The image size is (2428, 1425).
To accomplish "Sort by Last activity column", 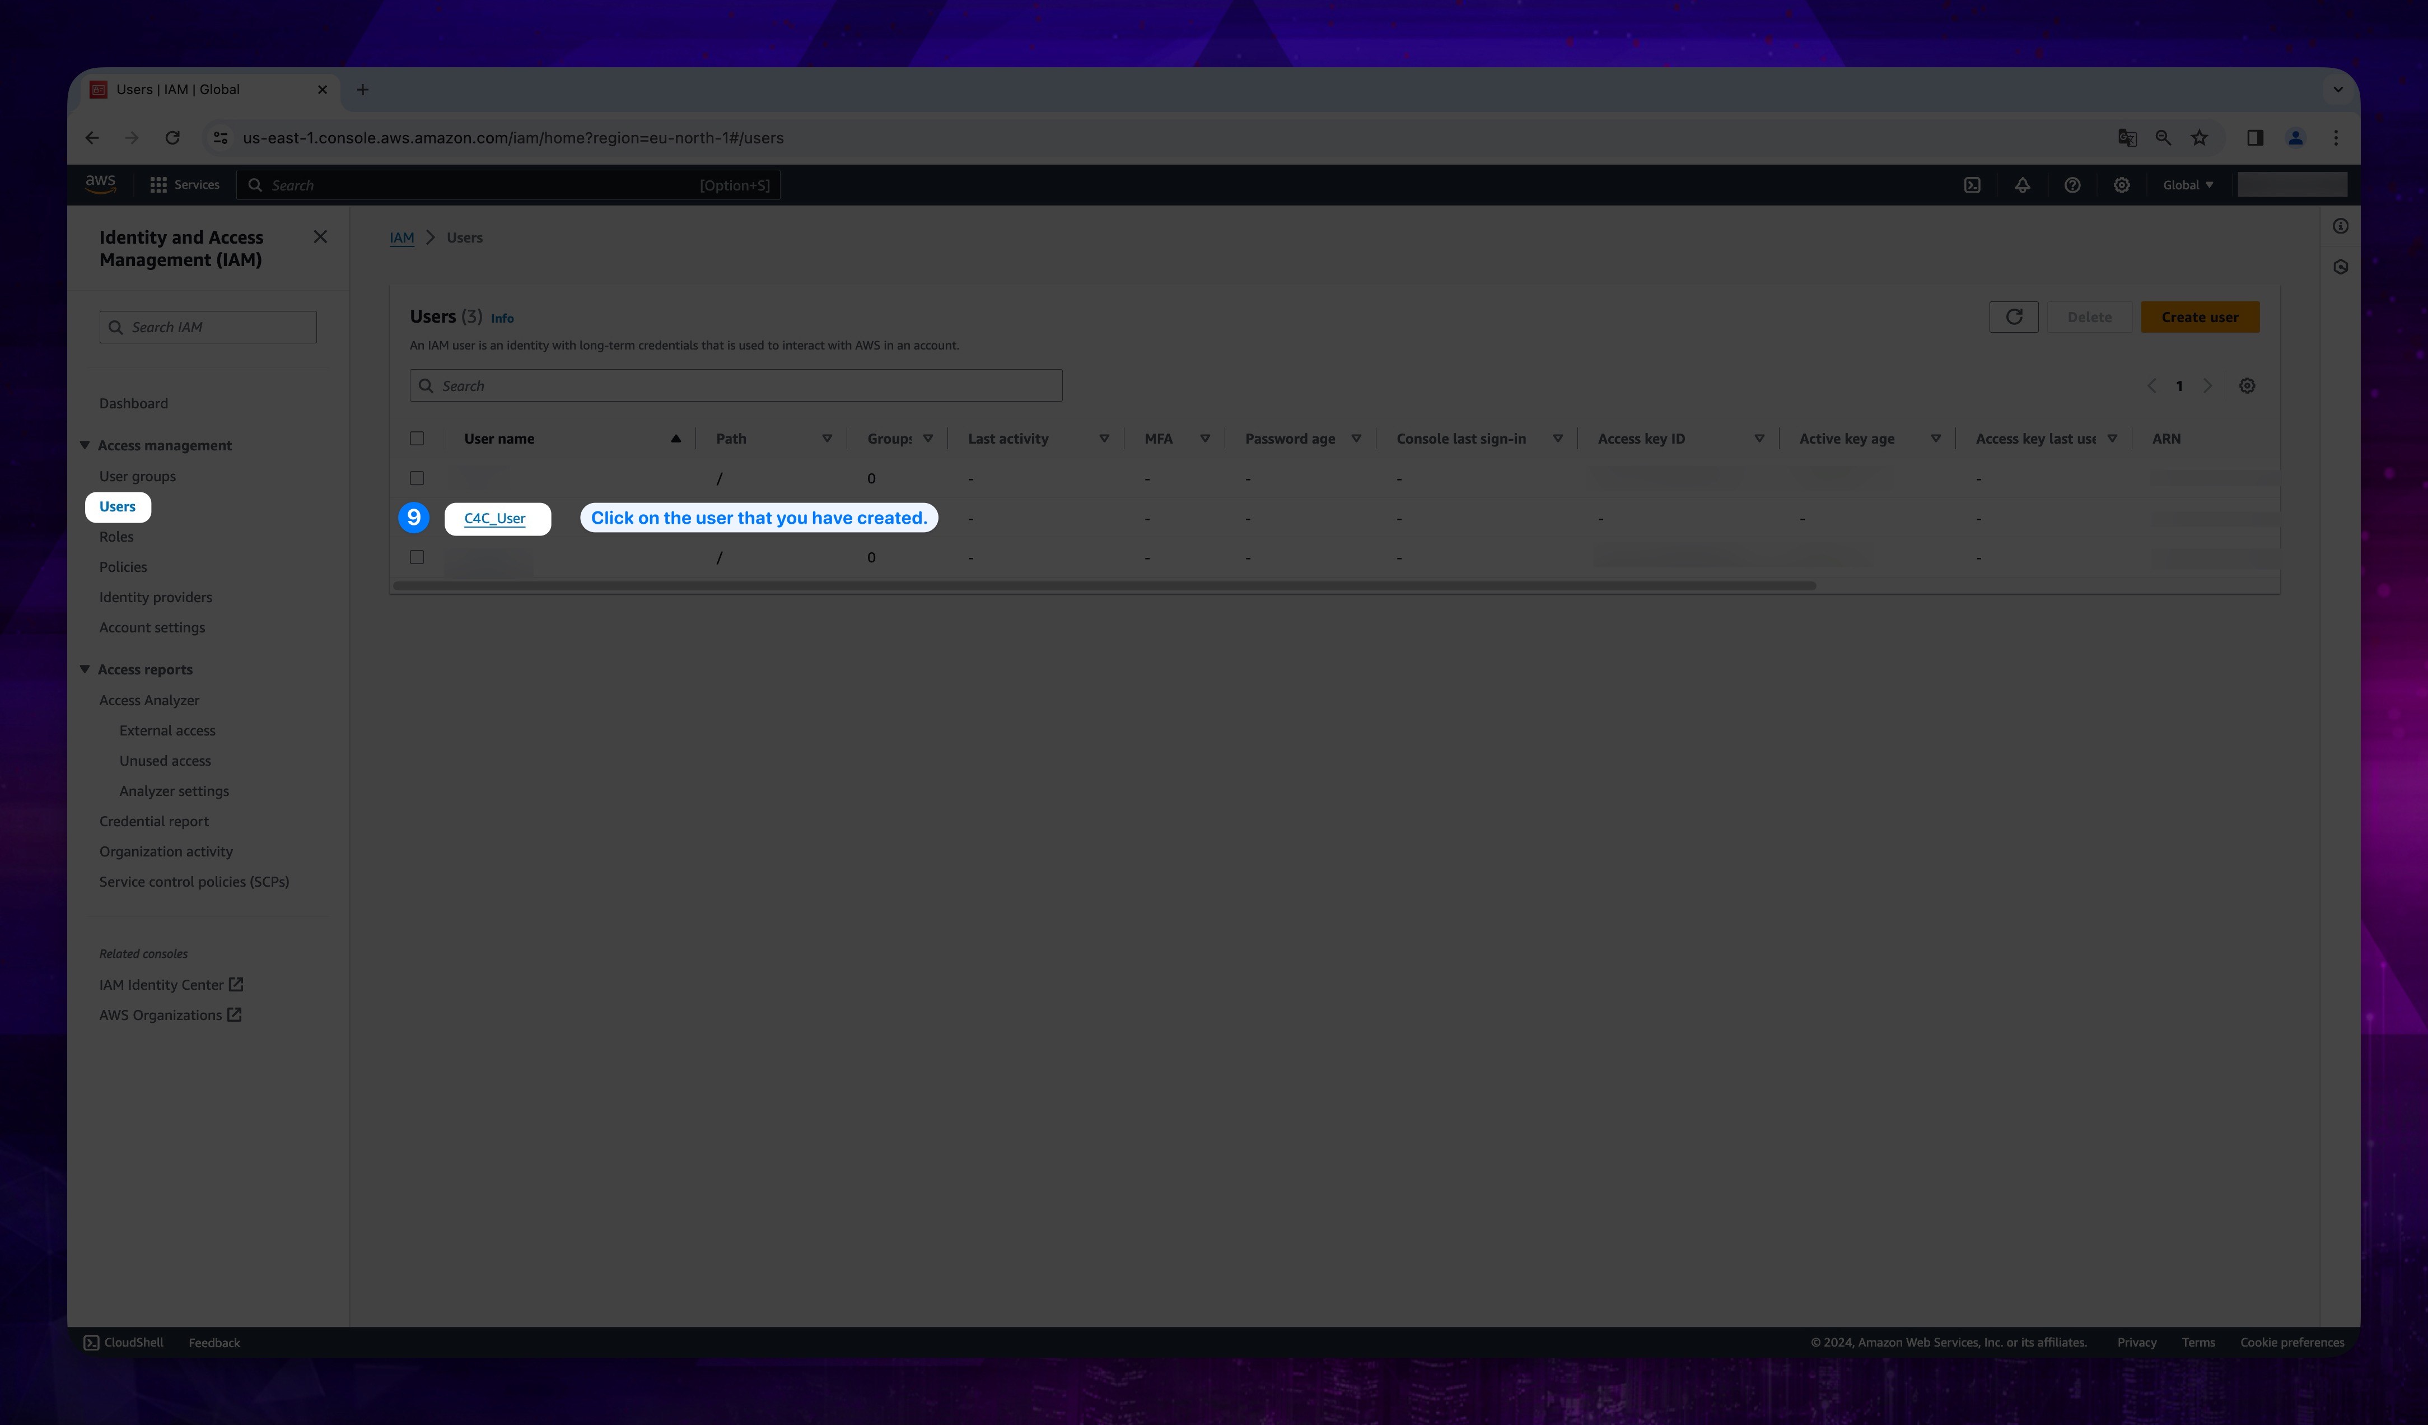I will 1104,439.
